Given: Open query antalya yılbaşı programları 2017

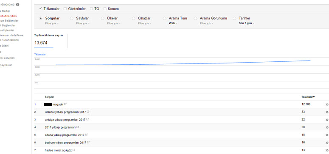Looking at the screenshot, I should click(x=65, y=120).
